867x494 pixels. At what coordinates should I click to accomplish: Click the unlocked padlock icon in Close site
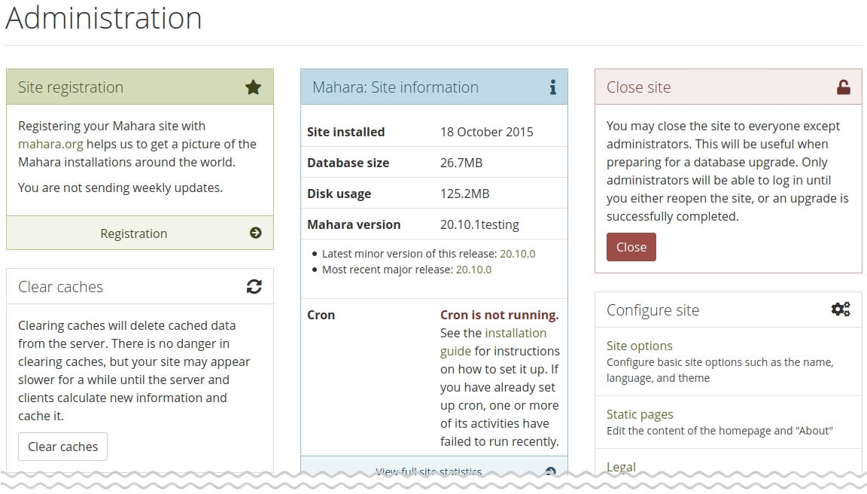pos(844,87)
